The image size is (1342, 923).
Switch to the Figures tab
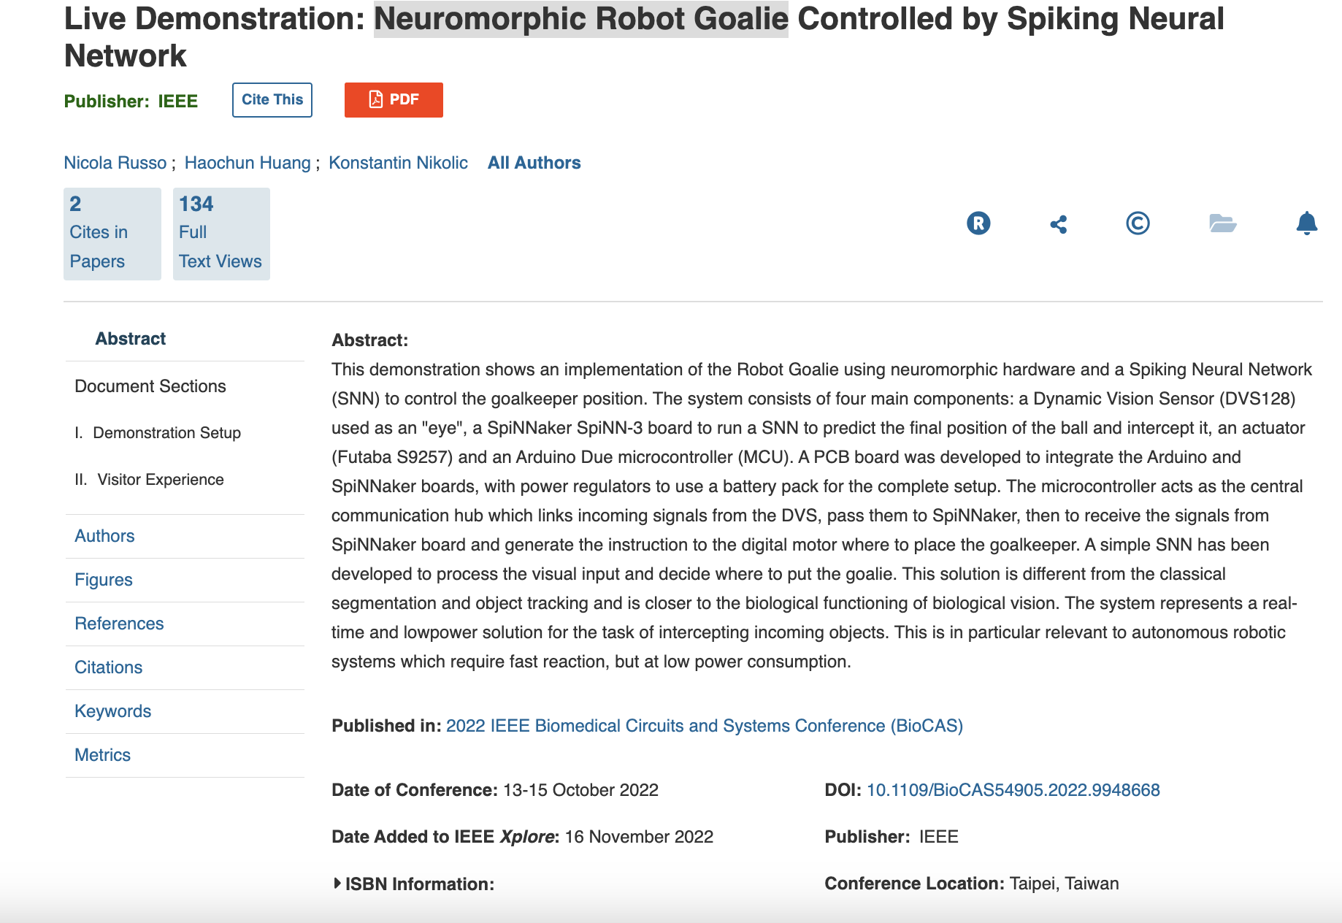pos(104,580)
